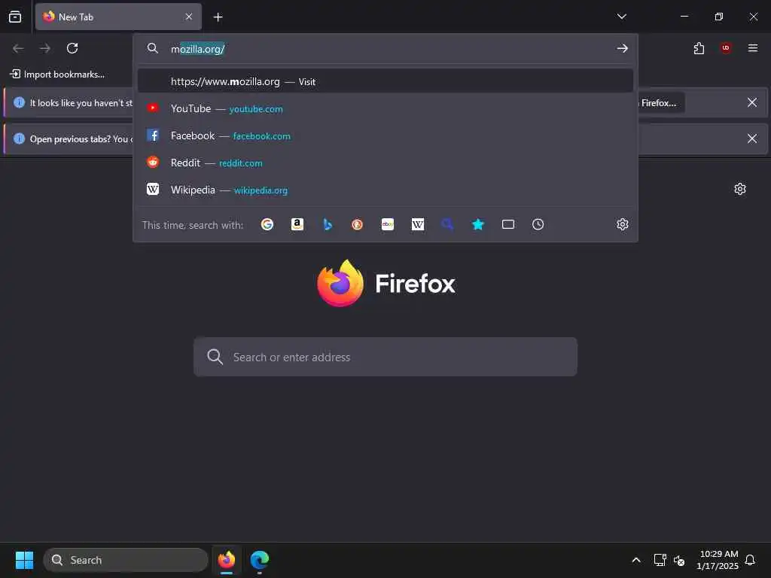
Task: Click the Windows taskbar Search box
Action: tap(126, 560)
